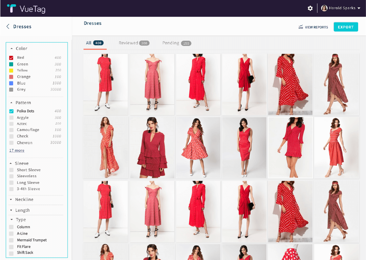Uncheck the Polka Dots pattern filter
Viewport: 366px width, 260px height.
point(11,111)
